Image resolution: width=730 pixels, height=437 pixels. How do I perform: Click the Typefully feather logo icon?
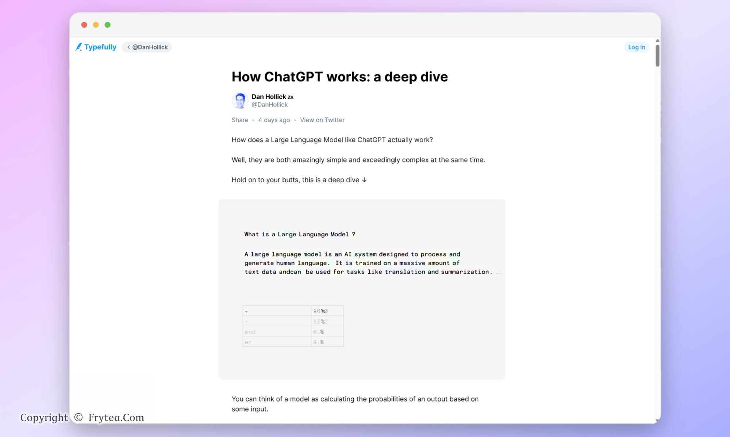(78, 47)
